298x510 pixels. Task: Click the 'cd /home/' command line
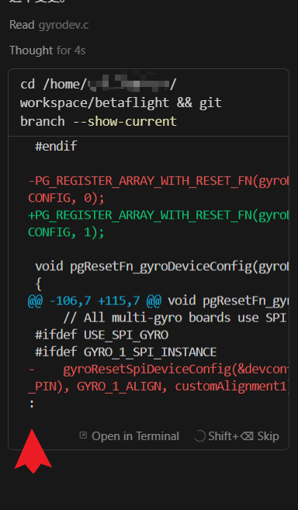click(x=99, y=85)
